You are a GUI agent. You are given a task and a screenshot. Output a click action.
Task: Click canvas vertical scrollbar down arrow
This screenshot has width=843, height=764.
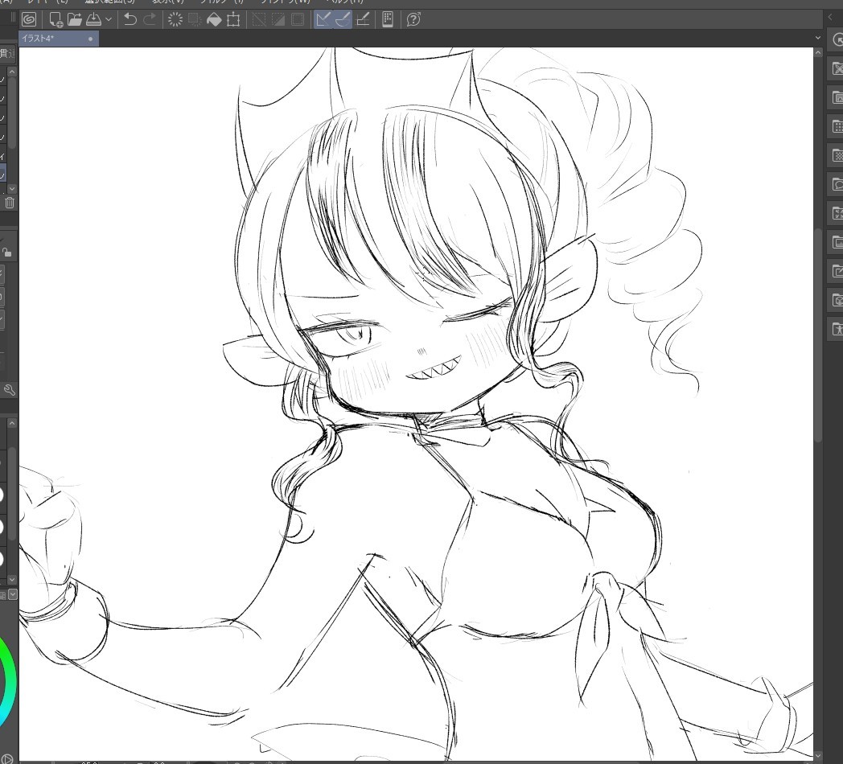[x=818, y=757]
